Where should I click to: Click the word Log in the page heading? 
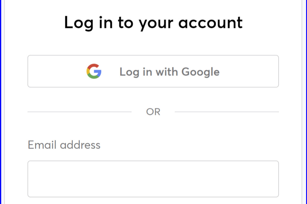tap(79, 23)
